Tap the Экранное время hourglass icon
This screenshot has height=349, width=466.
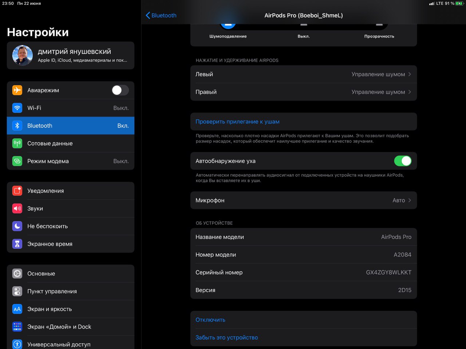pos(17,244)
